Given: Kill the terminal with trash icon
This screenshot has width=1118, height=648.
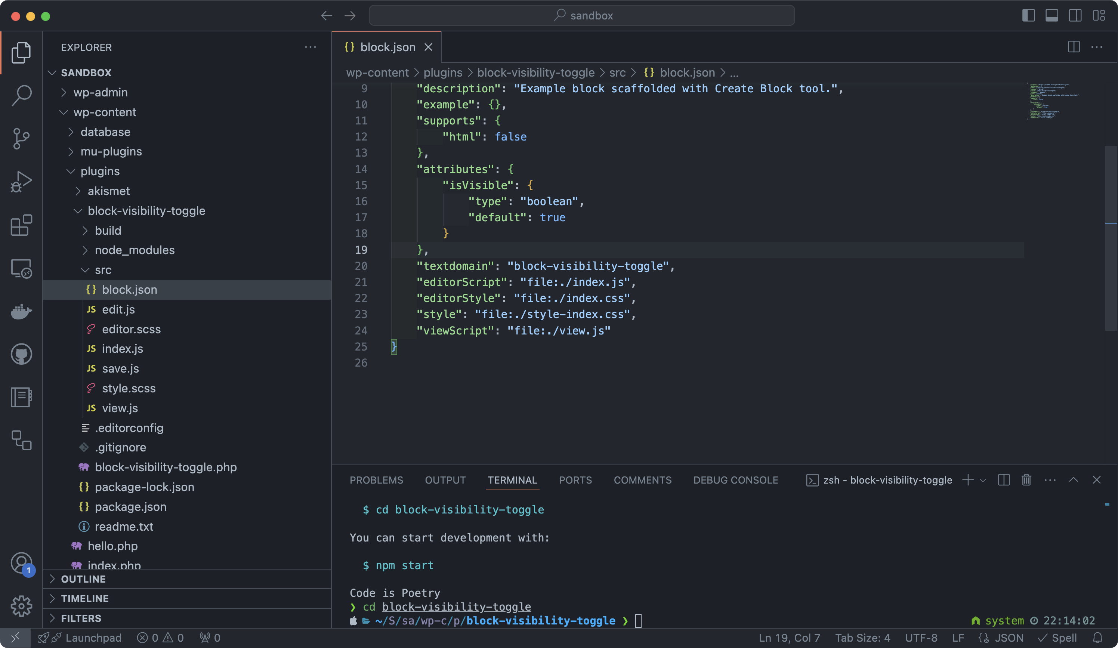Looking at the screenshot, I should [1026, 480].
